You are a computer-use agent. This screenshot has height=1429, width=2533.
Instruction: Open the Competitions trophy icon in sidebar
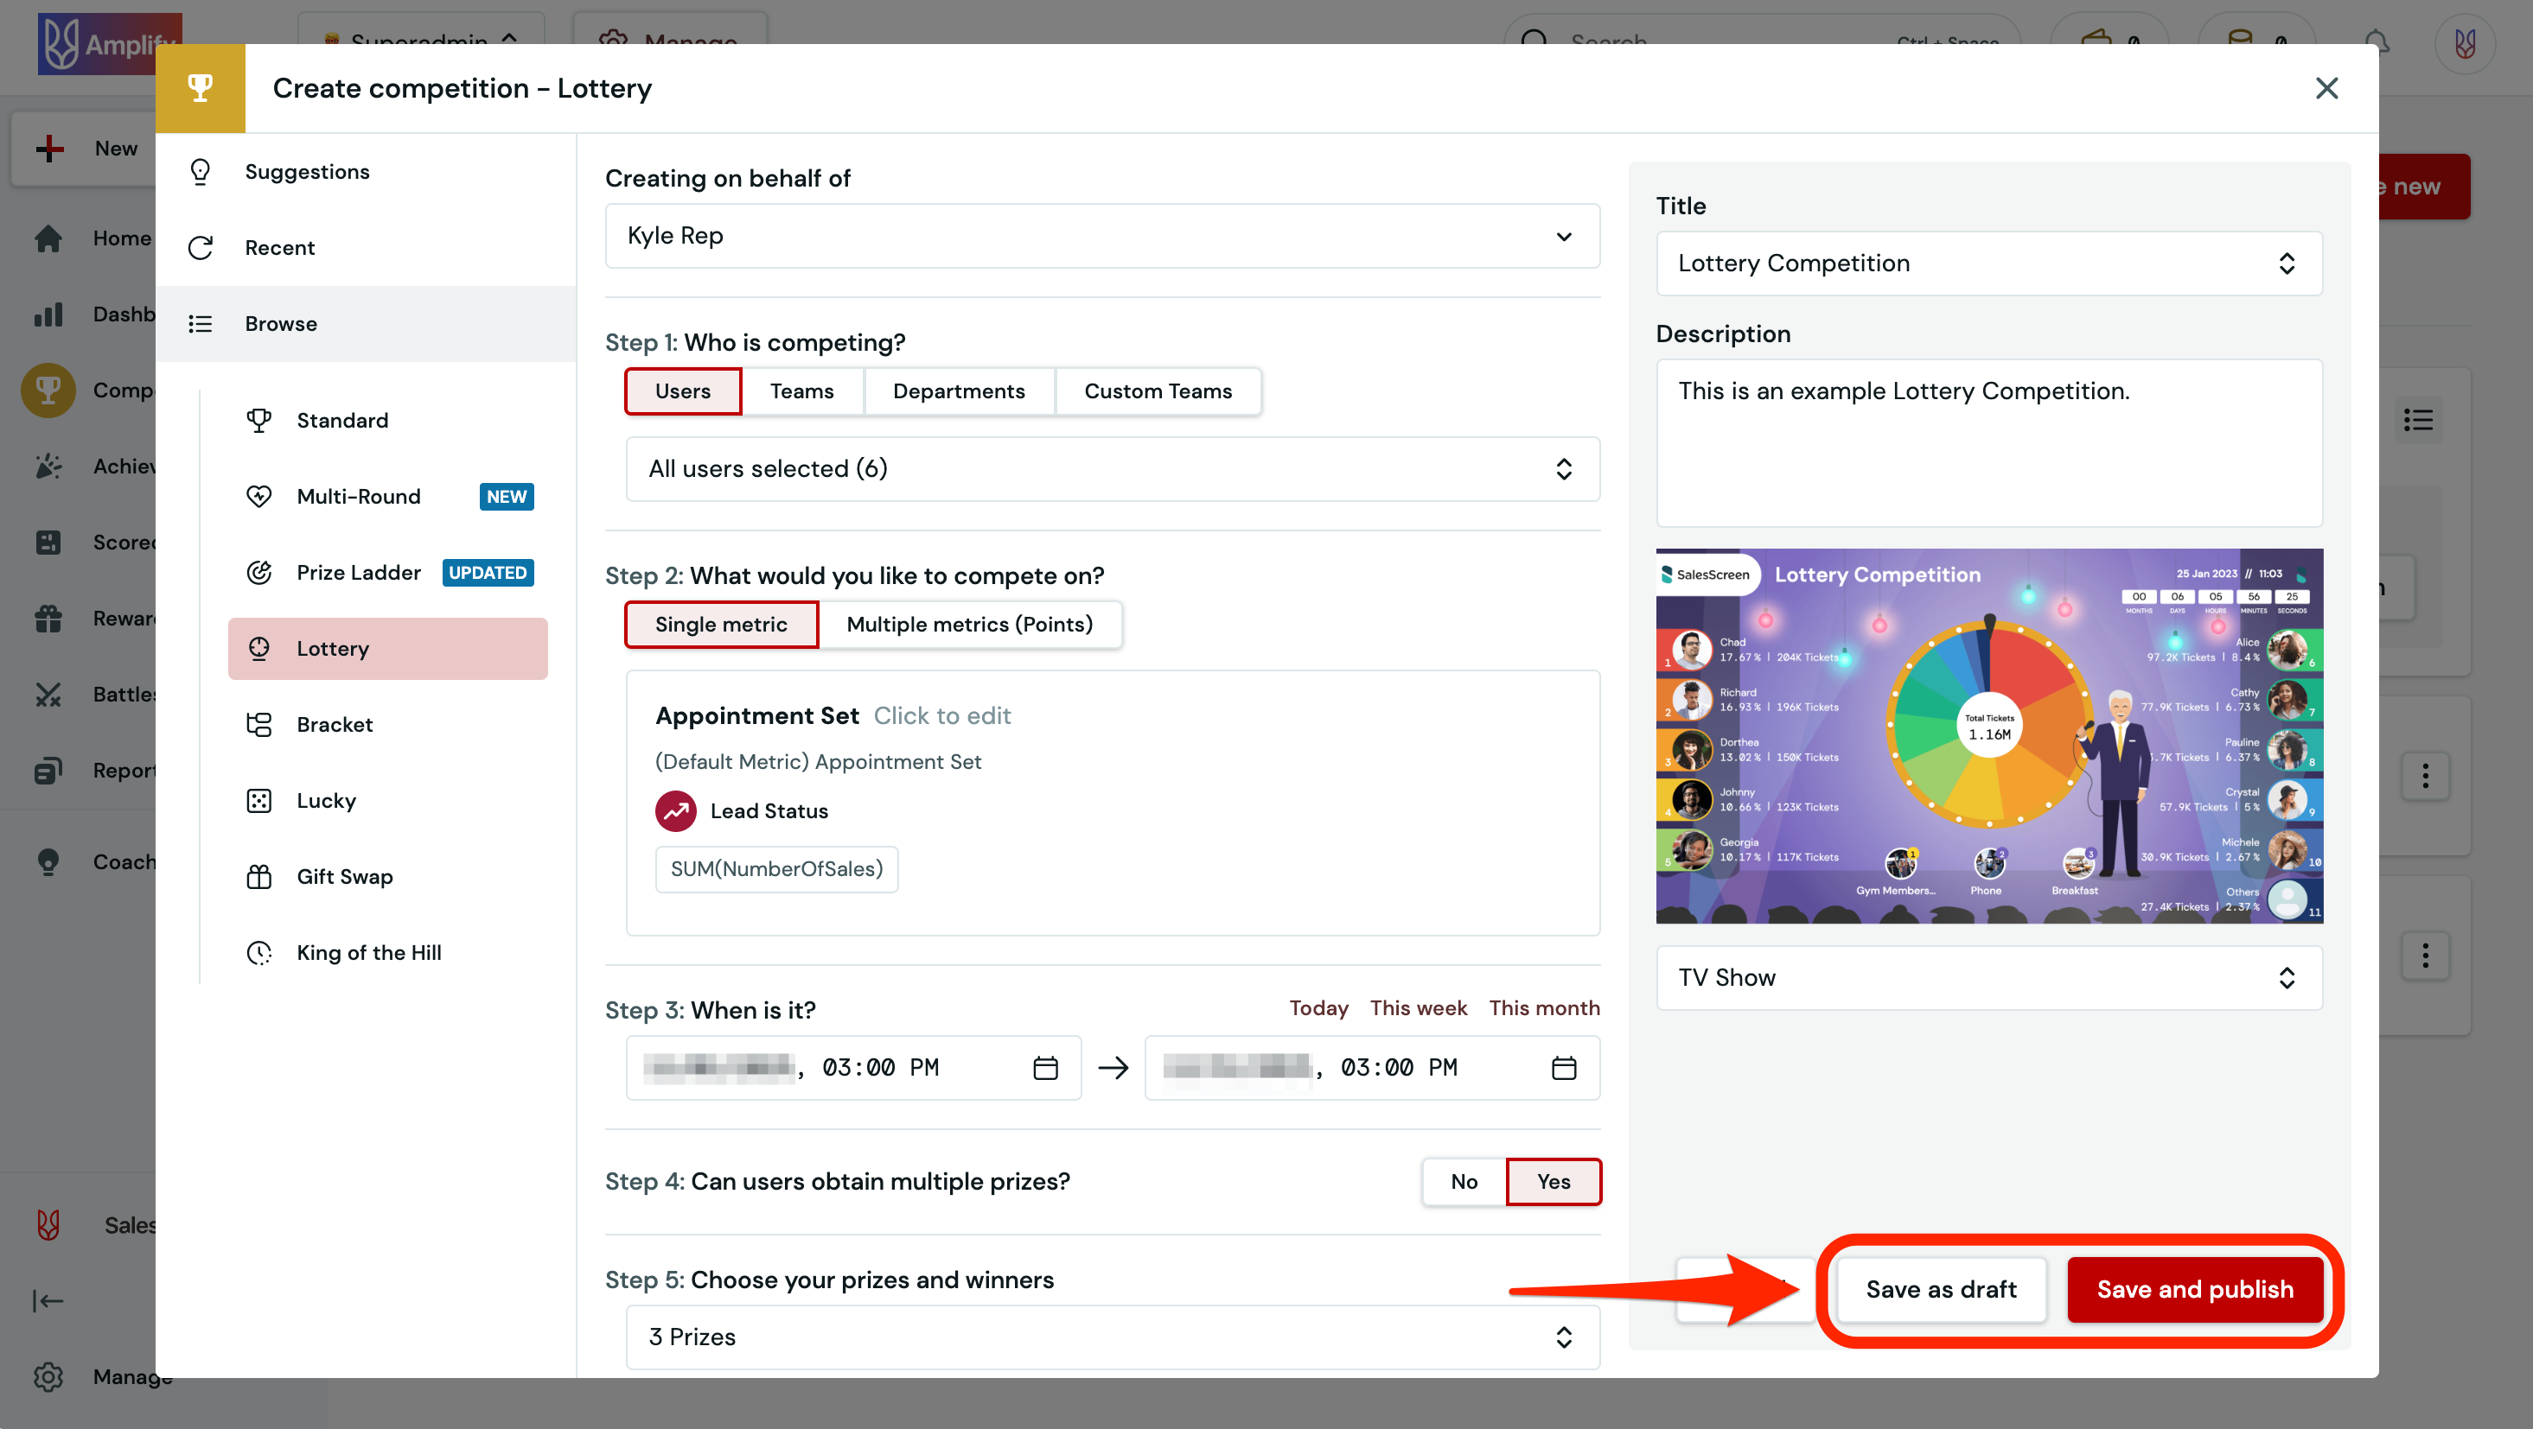(48, 391)
